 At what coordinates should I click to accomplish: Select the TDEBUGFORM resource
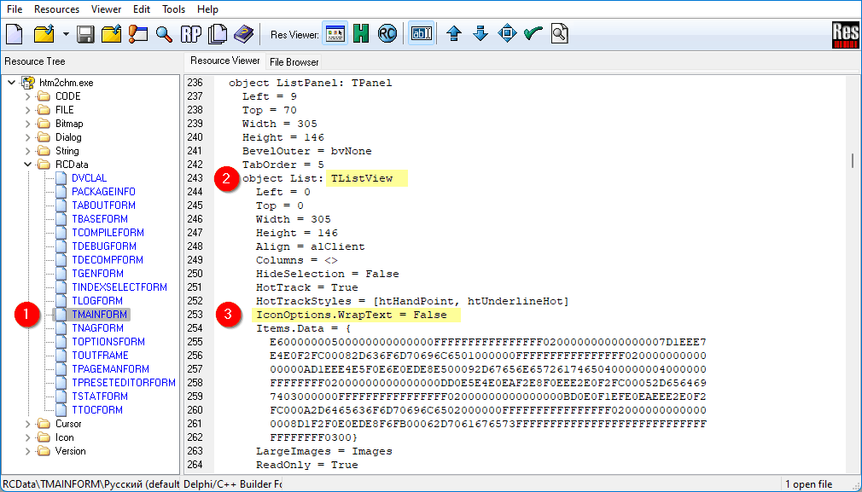[x=104, y=246]
